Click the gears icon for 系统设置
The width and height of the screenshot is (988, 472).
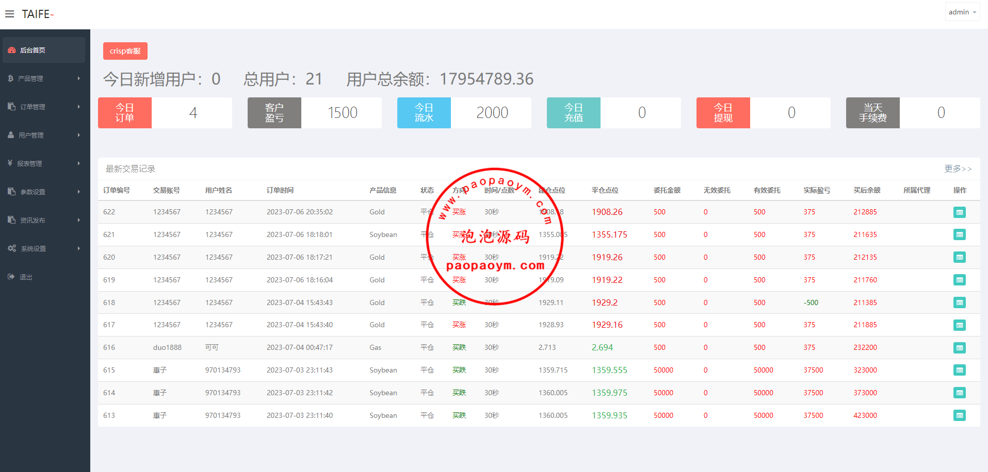coord(12,248)
